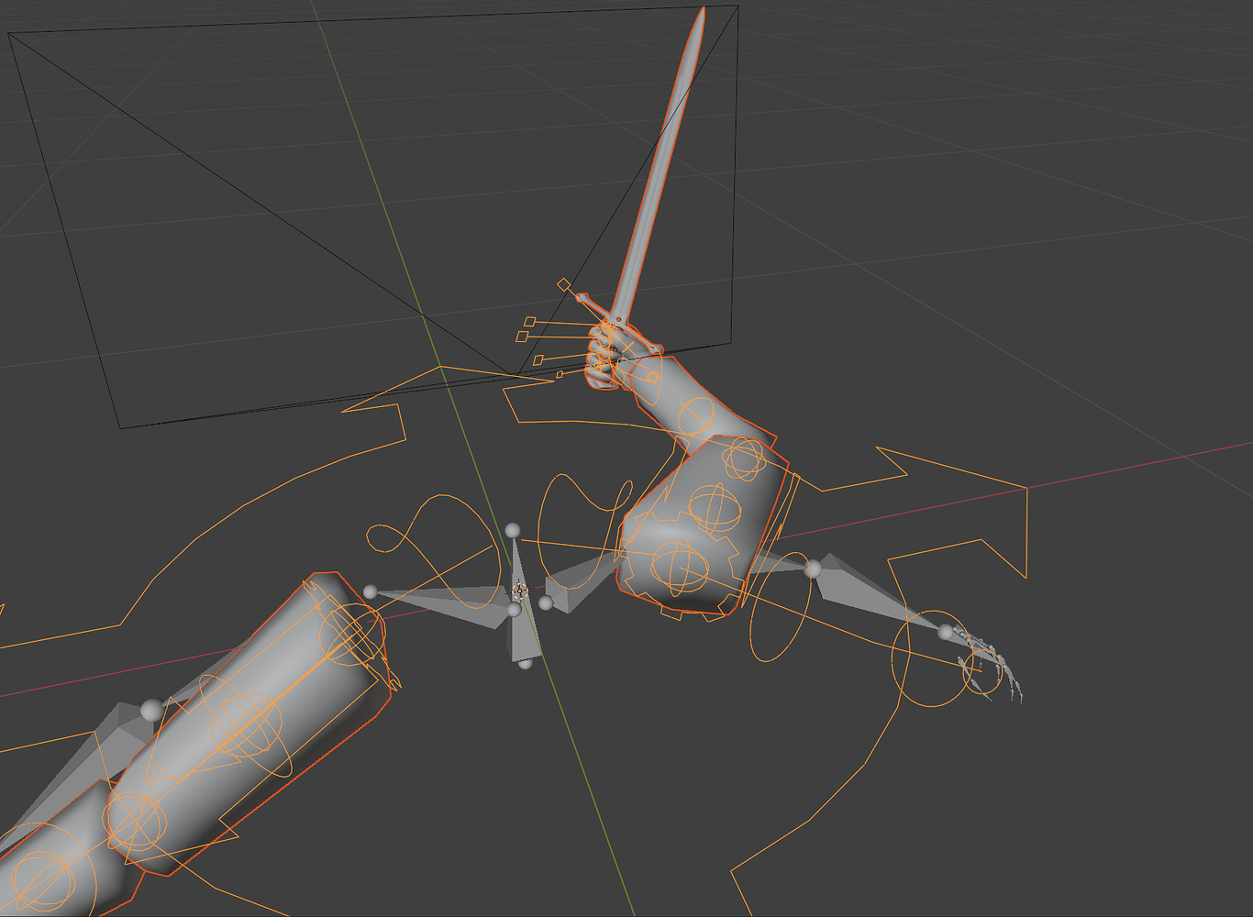
Task: Select the black camera frustum wireframe
Action: [373, 216]
